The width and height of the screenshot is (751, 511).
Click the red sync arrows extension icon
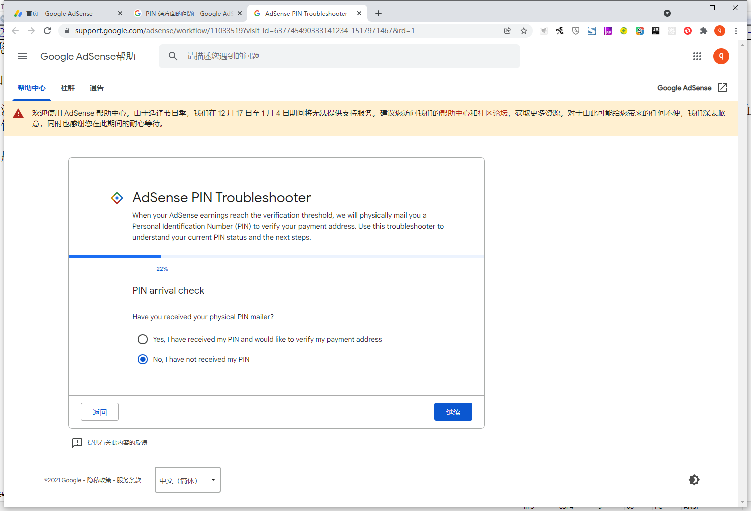coord(688,31)
